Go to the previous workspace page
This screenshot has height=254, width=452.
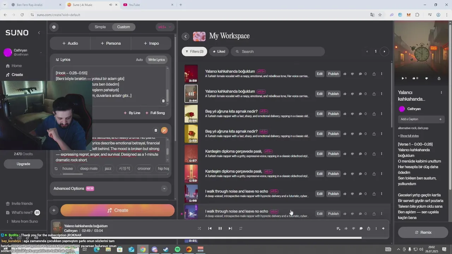point(367,52)
